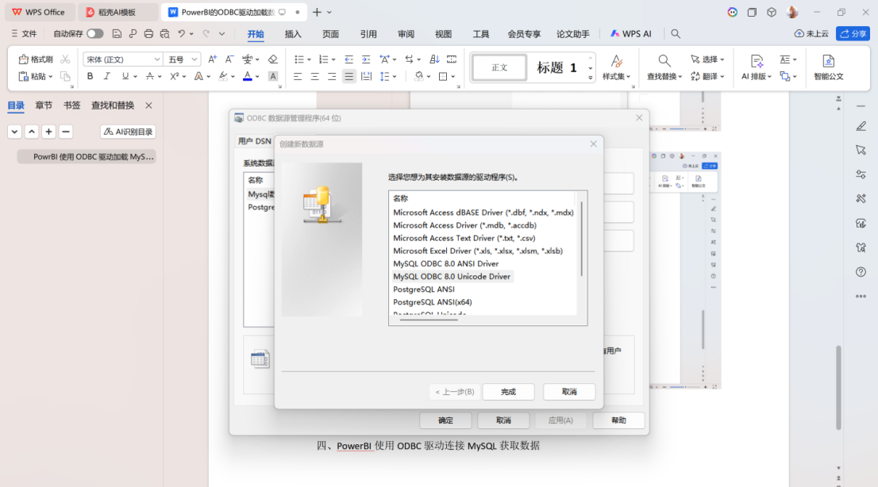
Task: Open the 审阅 ribbon tab
Action: click(406, 34)
